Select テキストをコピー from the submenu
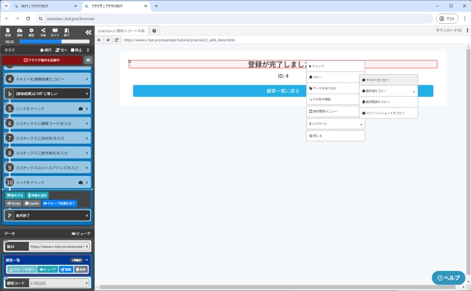 (x=388, y=79)
